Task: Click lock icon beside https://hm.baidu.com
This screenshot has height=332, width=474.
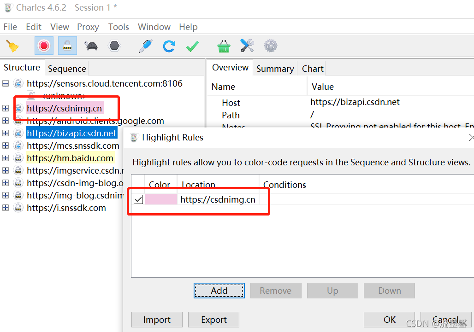Action: click(18, 158)
